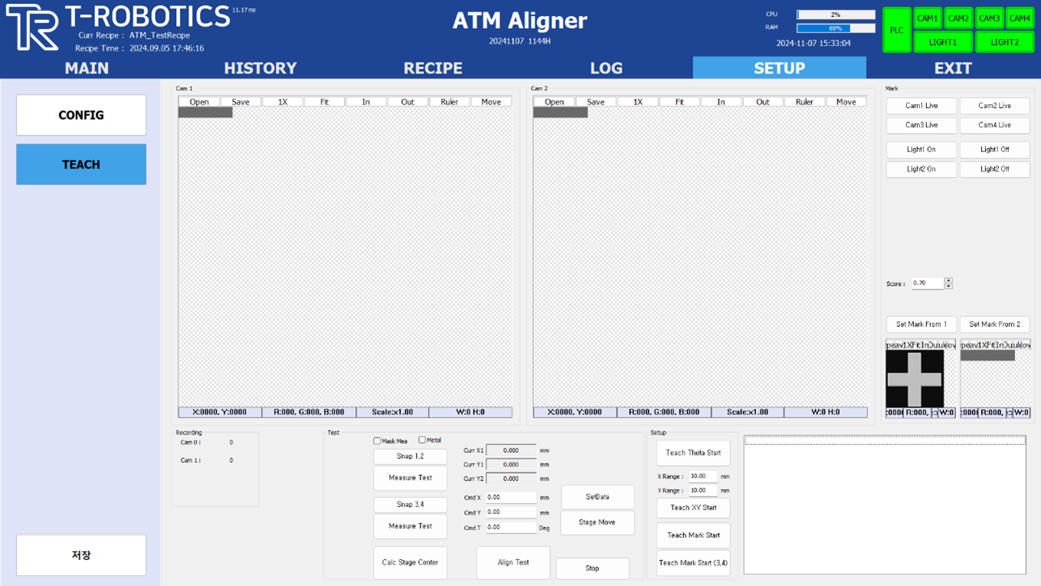Click the CAM1 green status indicator
Image resolution: width=1041 pixels, height=586 pixels.
[x=928, y=18]
